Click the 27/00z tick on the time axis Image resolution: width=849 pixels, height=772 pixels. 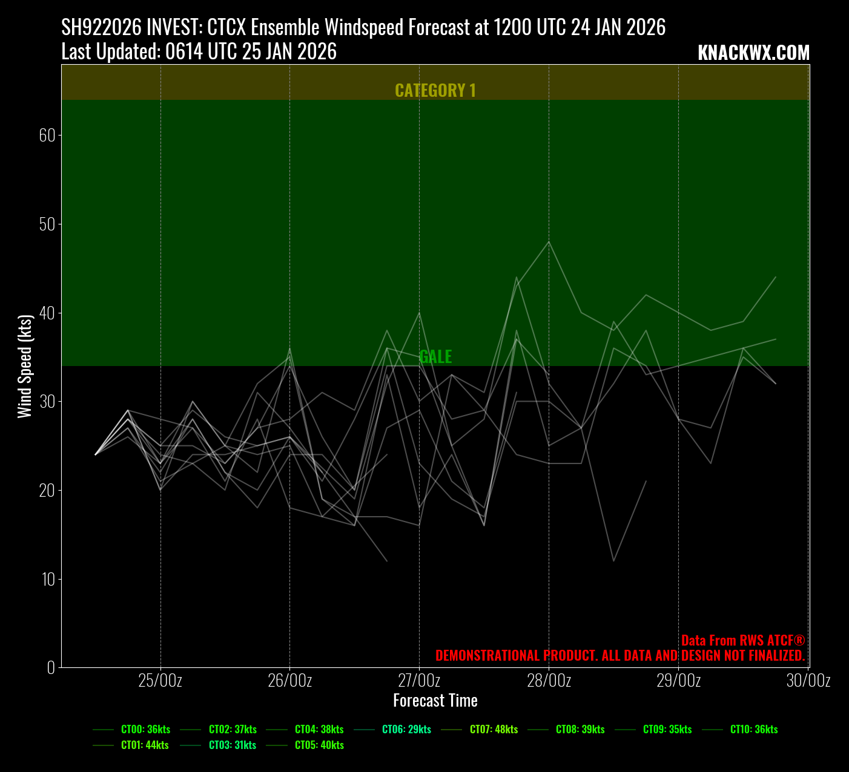[x=419, y=681]
